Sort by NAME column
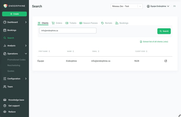This screenshot has width=181, height=117. click(x=71, y=51)
